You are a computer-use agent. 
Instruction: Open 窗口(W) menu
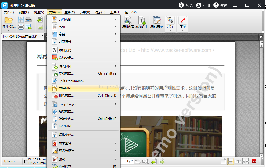click(131, 12)
